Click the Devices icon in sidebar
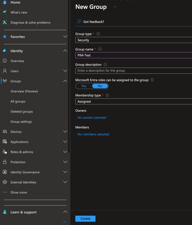This screenshot has width=192, height=225. [x=5, y=132]
